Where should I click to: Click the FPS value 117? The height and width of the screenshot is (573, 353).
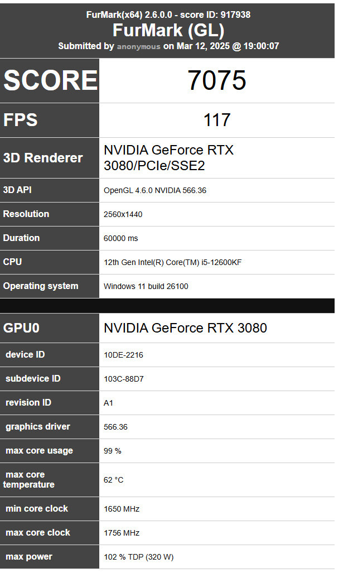(x=216, y=120)
